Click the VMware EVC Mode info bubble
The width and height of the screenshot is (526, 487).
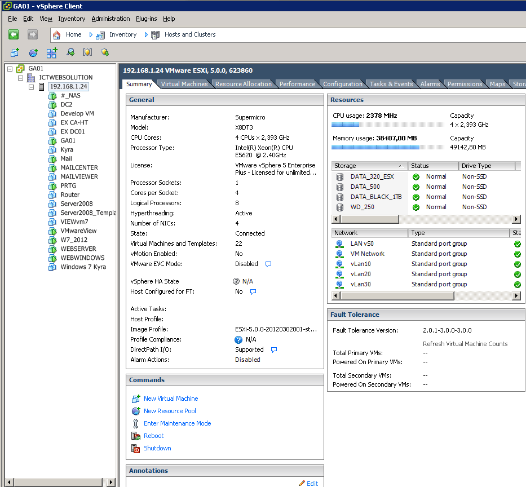pyautogui.click(x=268, y=264)
